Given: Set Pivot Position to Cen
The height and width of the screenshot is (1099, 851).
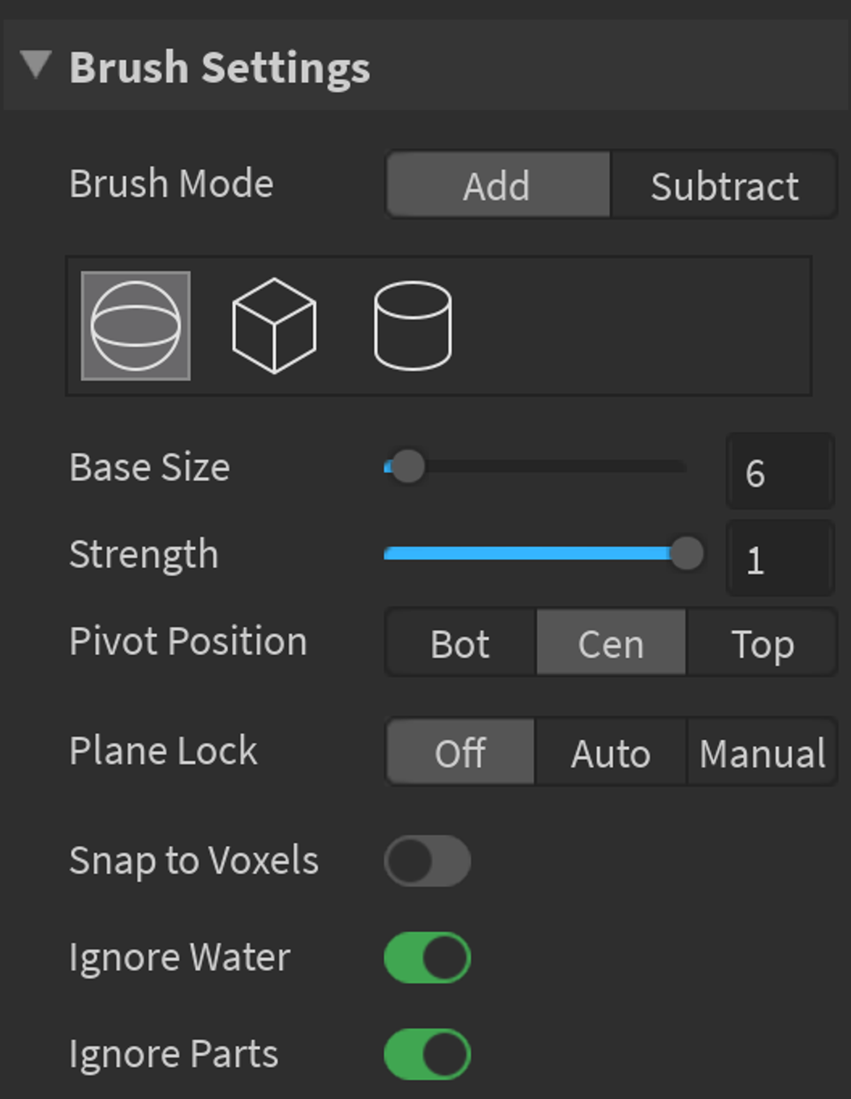Looking at the screenshot, I should (x=611, y=642).
